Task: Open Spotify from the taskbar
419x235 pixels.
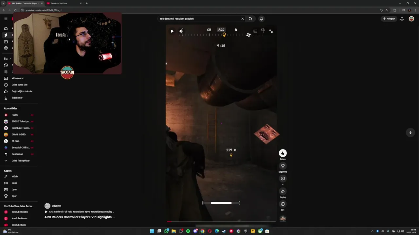Action: tap(188, 231)
